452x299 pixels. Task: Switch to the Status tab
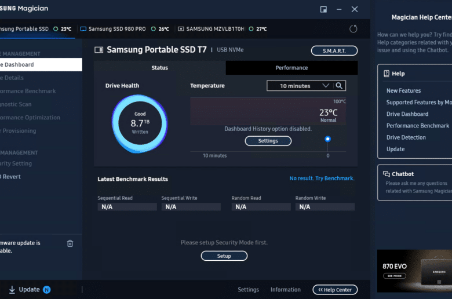point(160,68)
